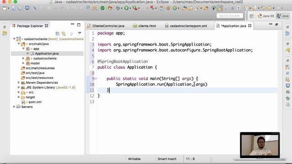This screenshot has width=292, height=164.
Task: Open the Package Explorer view menu triangle
Action: pyautogui.click(x=79, y=33)
